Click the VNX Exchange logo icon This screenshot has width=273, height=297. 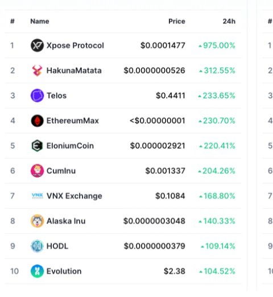(x=38, y=196)
